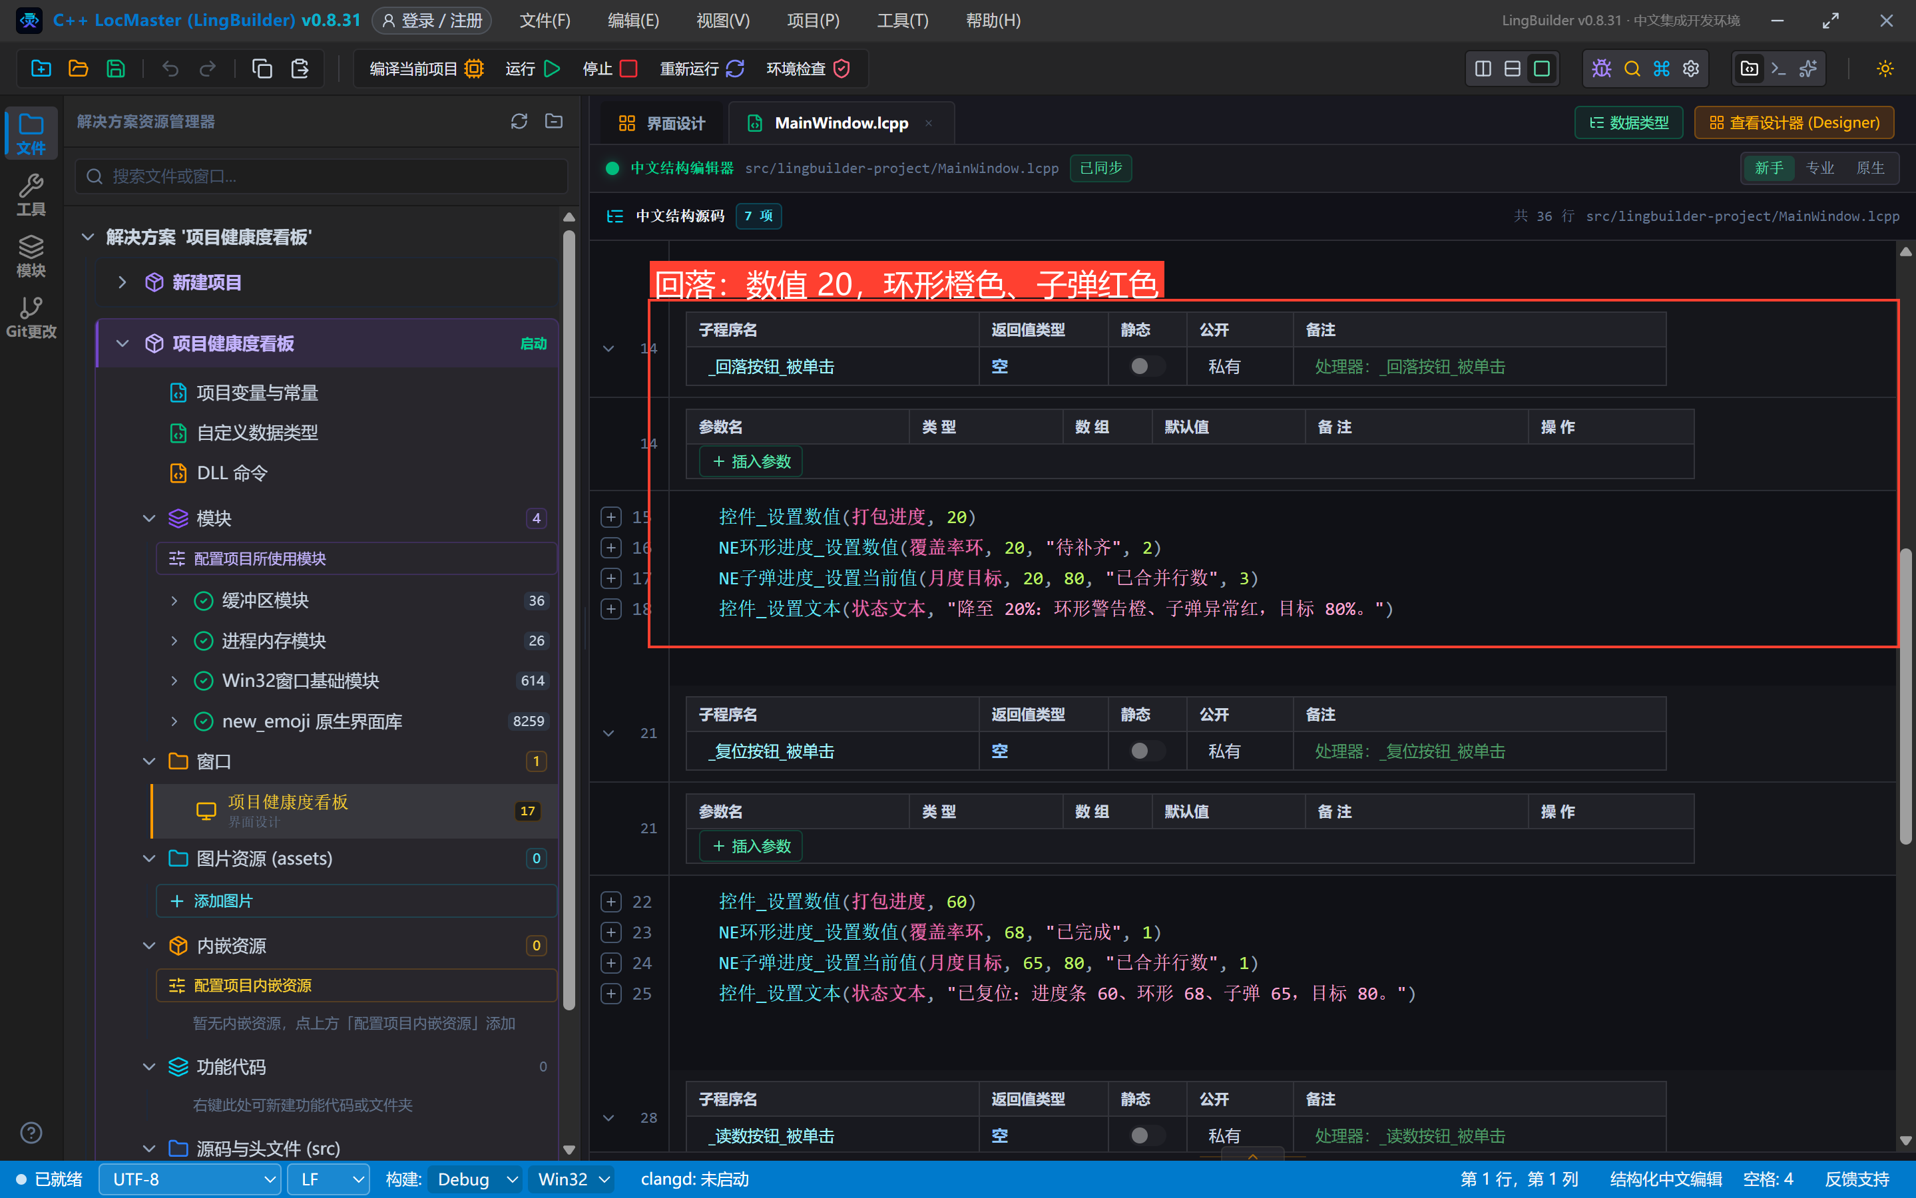Image resolution: width=1916 pixels, height=1198 pixels.
Task: Open the 模块 sidebar panel
Action: pos(31,256)
